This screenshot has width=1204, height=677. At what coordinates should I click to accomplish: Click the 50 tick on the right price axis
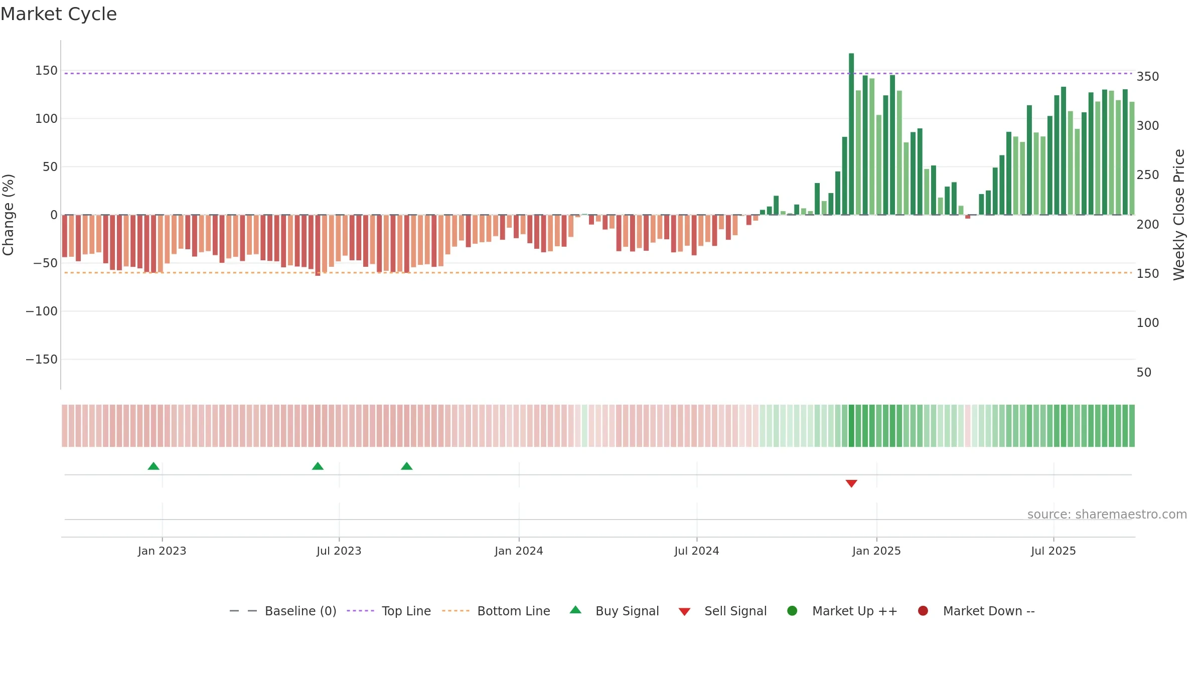tap(1144, 373)
